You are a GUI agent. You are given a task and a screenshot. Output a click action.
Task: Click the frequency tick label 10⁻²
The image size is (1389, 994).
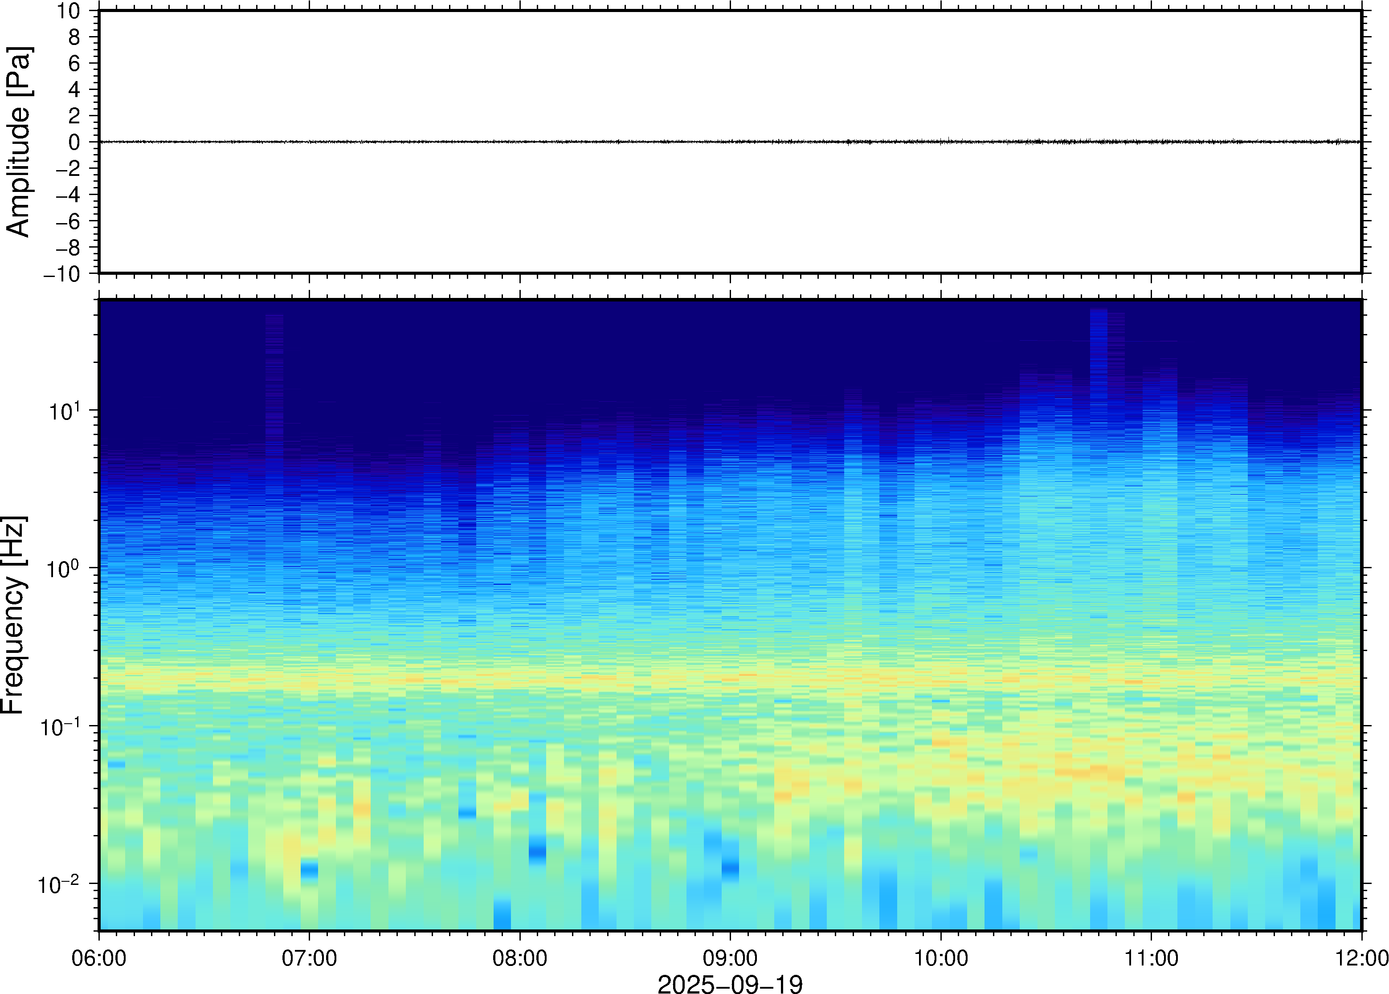click(x=59, y=884)
